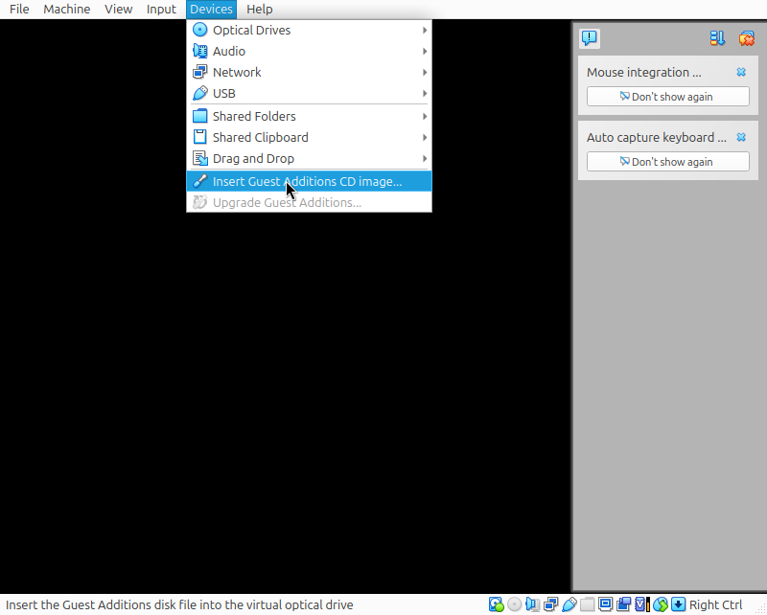767x615 pixels.
Task: Click the hard disk activity status icon
Action: [x=497, y=604]
